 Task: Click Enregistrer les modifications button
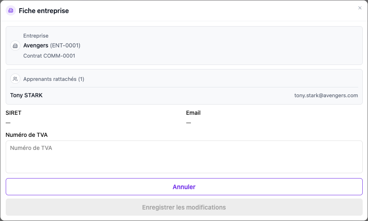(x=184, y=207)
